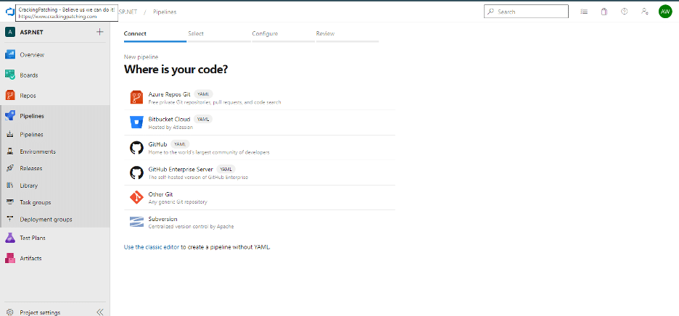Click the Project settings label
The image size is (679, 316).
[x=40, y=312]
